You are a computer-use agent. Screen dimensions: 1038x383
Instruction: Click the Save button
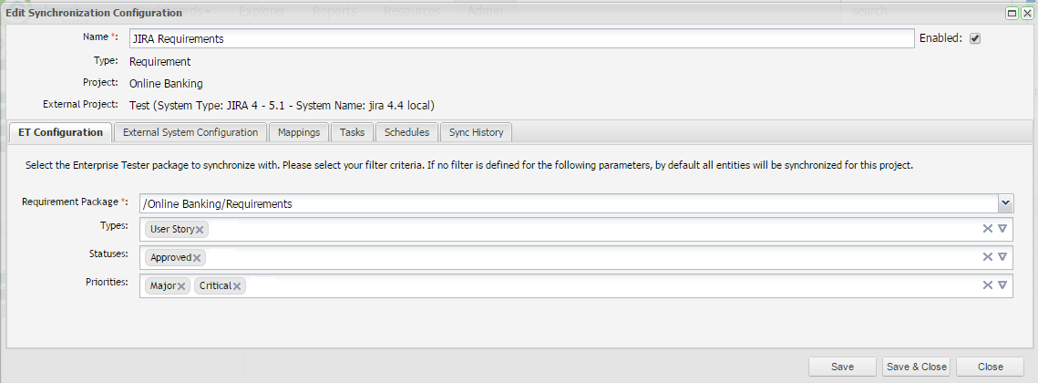tap(842, 367)
